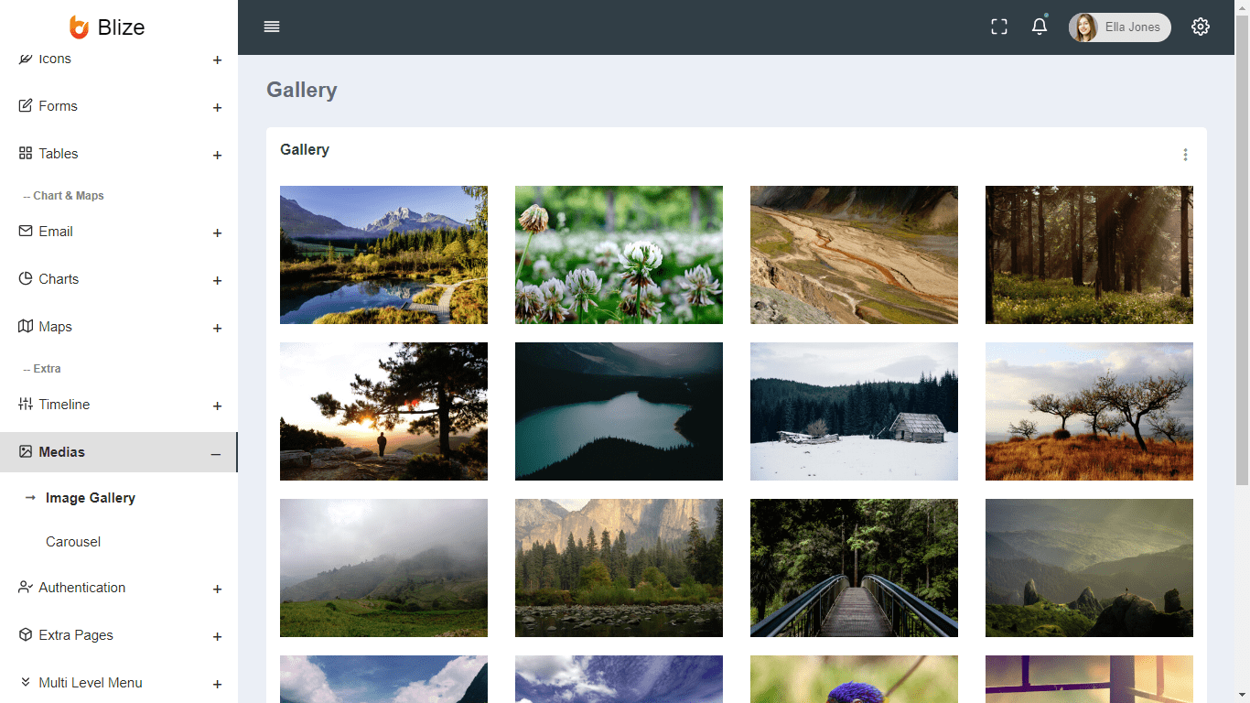
Task: Select the Image Gallery submenu link
Action: (x=91, y=498)
